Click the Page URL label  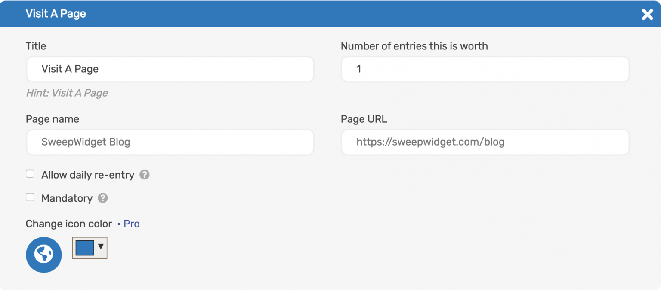364,119
